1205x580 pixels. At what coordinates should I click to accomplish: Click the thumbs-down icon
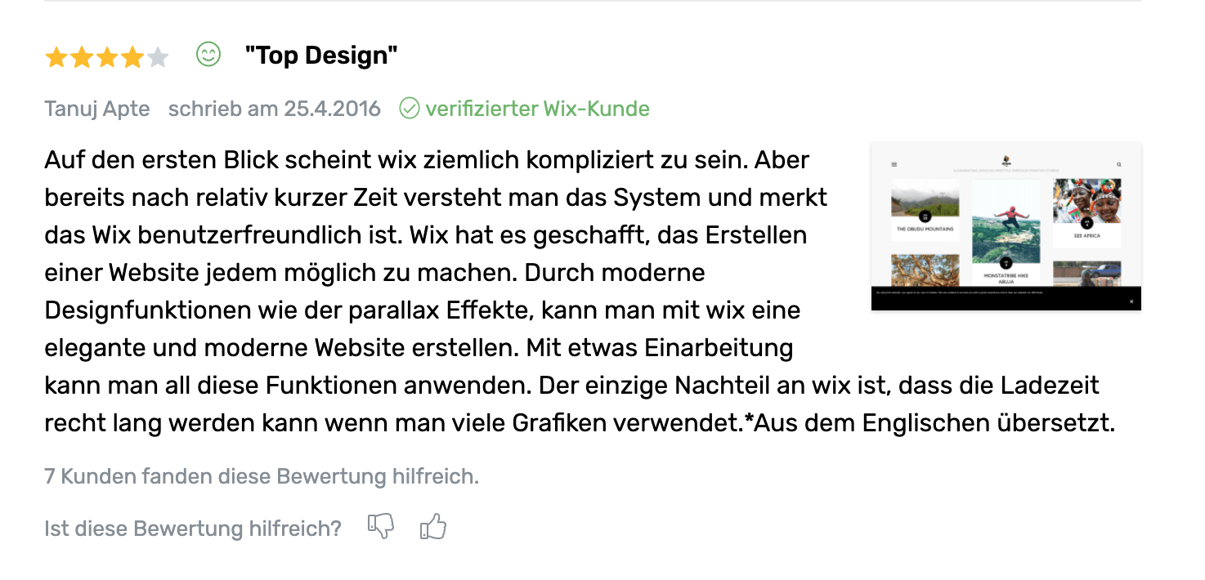point(381,527)
